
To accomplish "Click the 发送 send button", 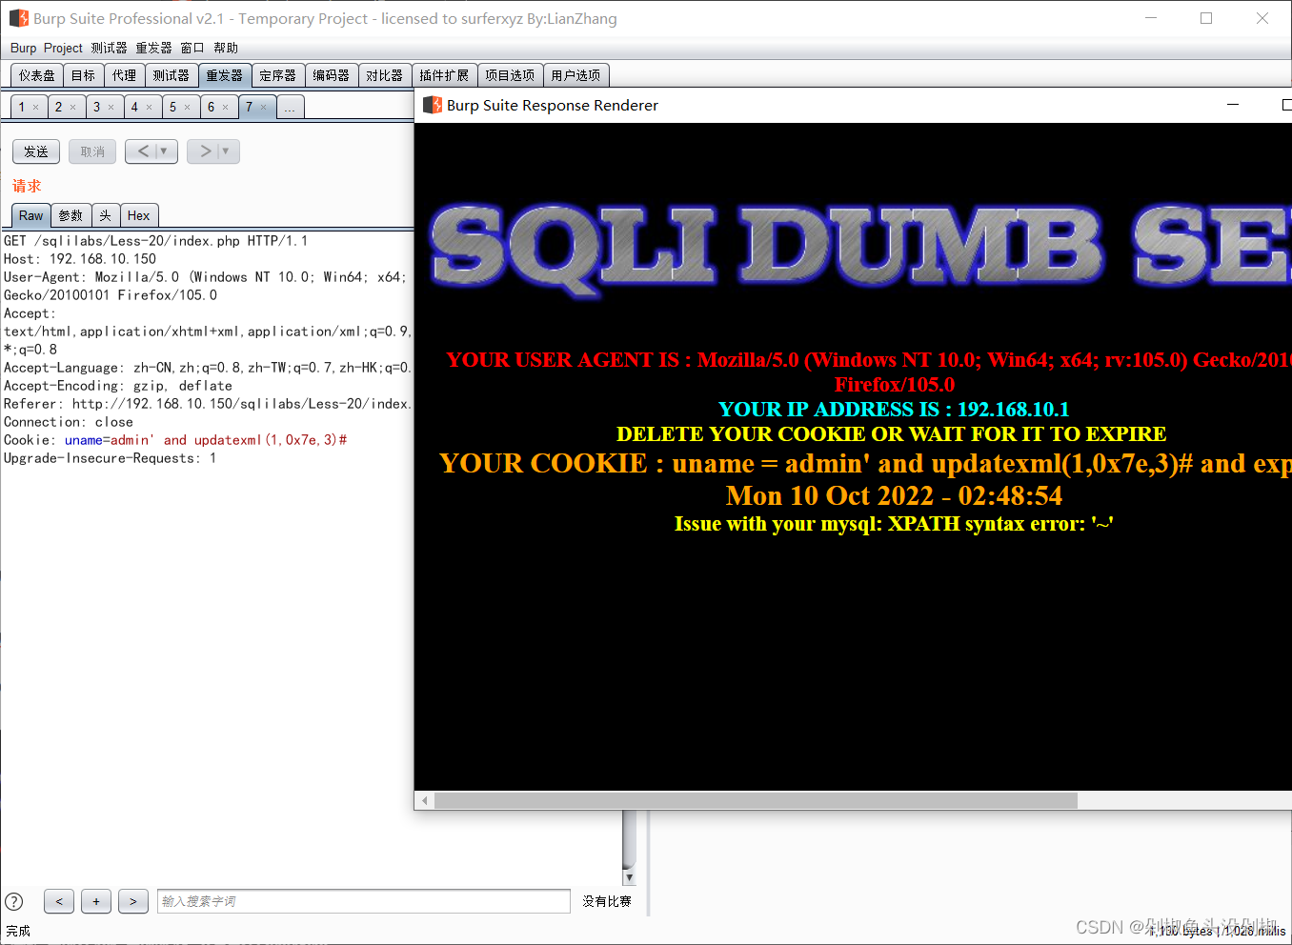I will [x=36, y=151].
